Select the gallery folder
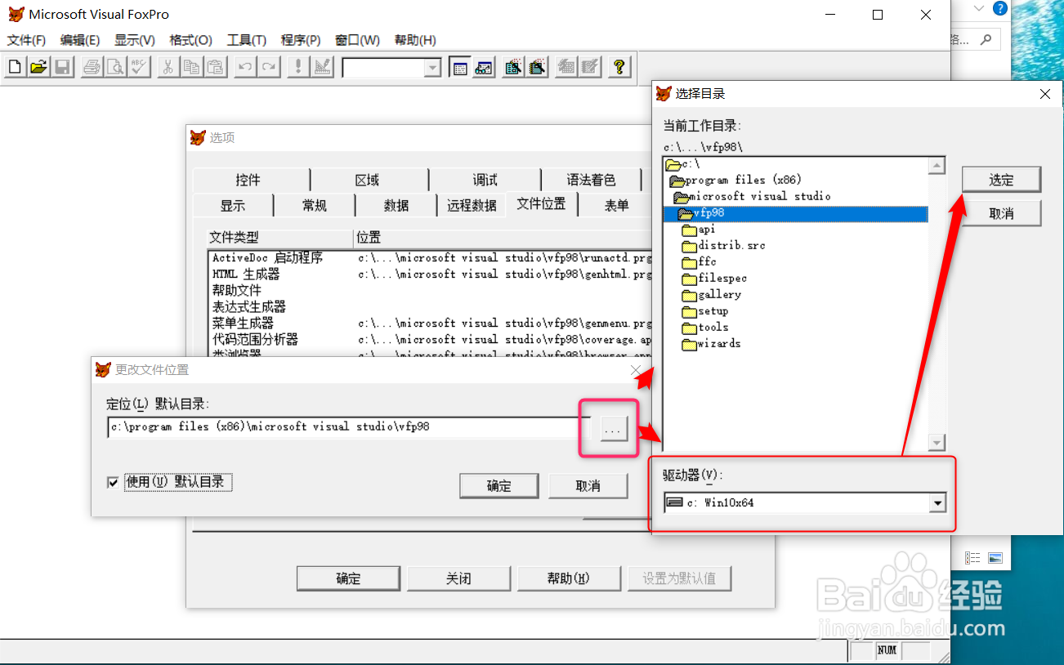The height and width of the screenshot is (665, 1064). click(711, 294)
